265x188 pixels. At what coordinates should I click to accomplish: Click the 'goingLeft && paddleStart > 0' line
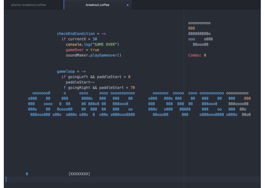96,77
